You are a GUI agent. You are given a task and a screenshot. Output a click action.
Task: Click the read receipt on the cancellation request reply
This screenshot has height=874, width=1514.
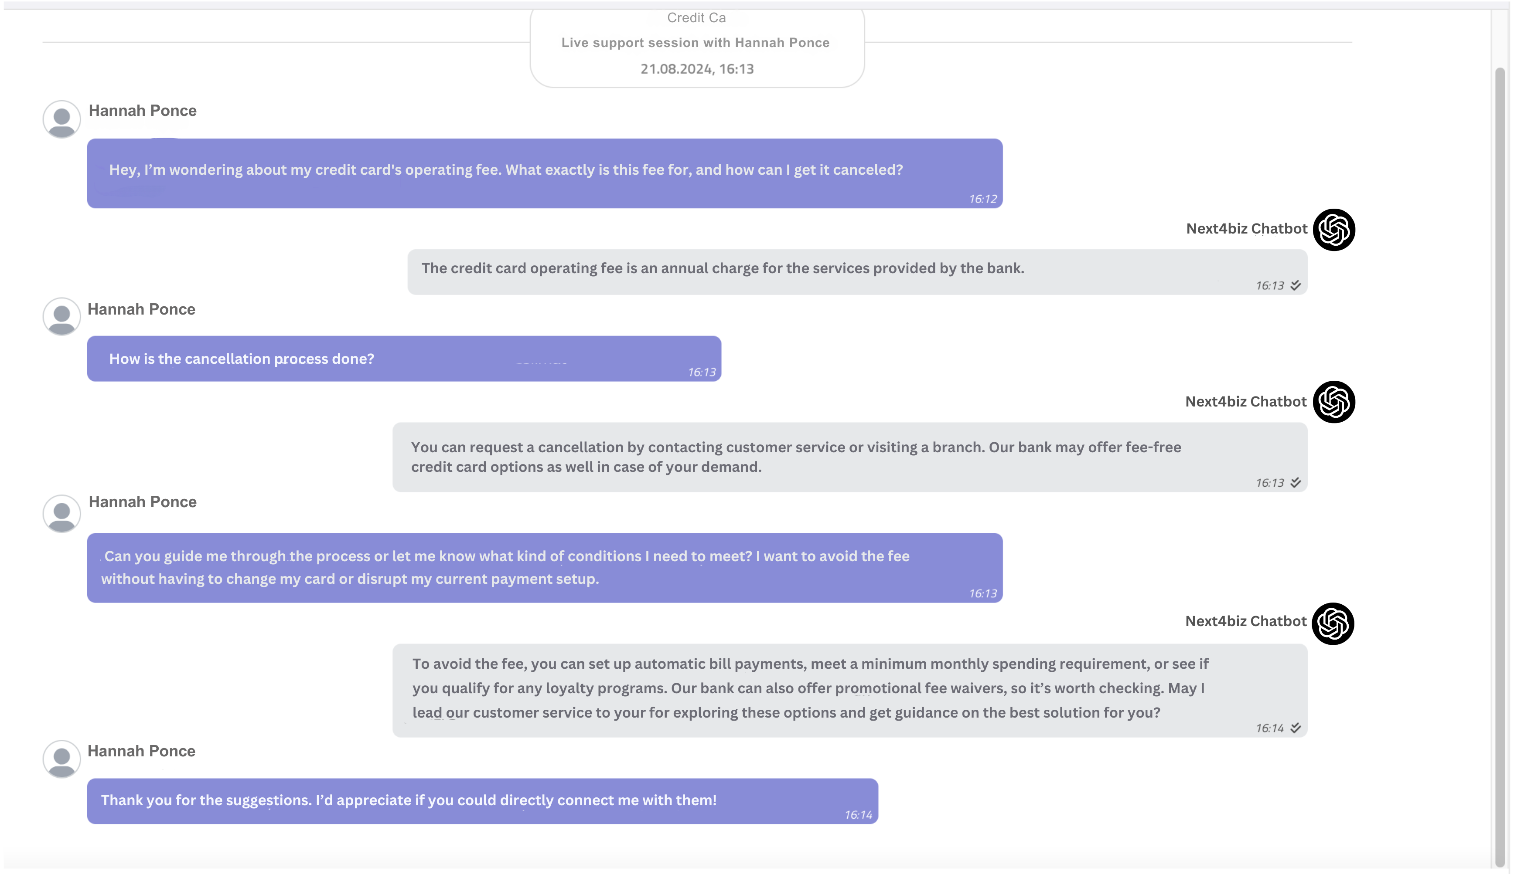coord(1295,483)
